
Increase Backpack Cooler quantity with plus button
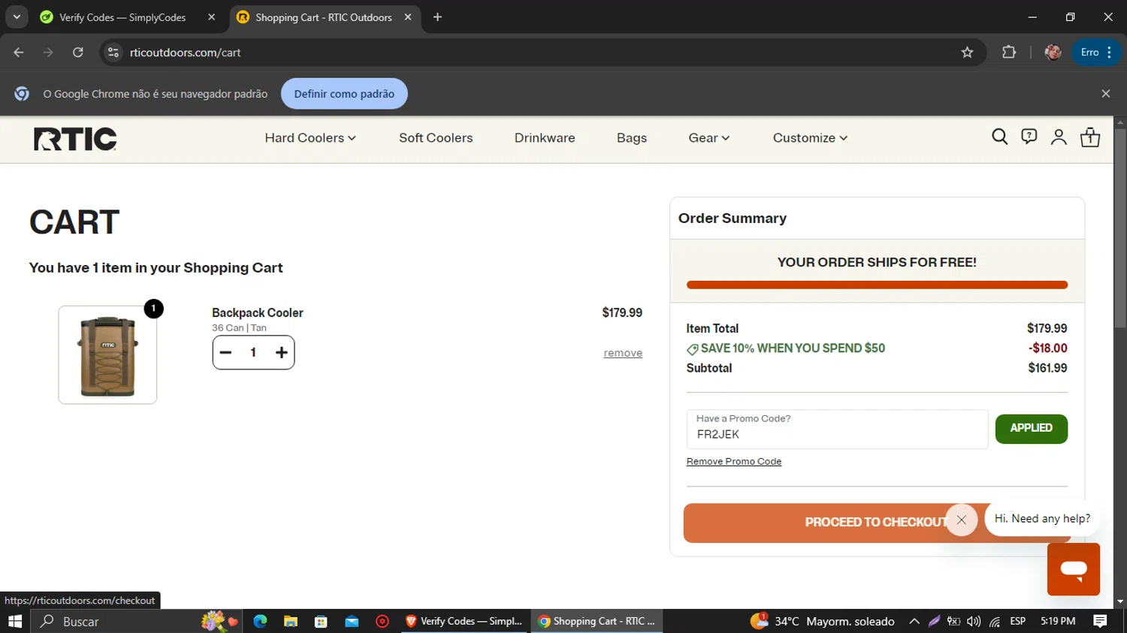pyautogui.click(x=281, y=352)
